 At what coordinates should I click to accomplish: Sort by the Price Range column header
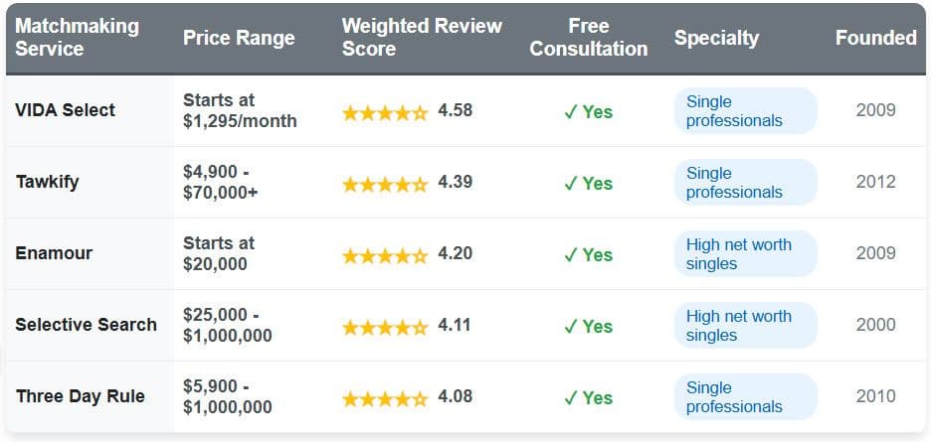pyautogui.click(x=239, y=38)
